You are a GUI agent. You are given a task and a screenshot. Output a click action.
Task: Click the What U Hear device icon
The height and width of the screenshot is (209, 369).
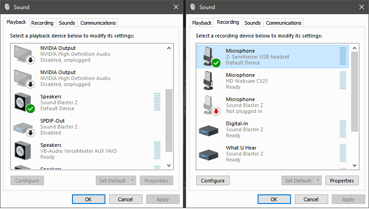tap(209, 154)
